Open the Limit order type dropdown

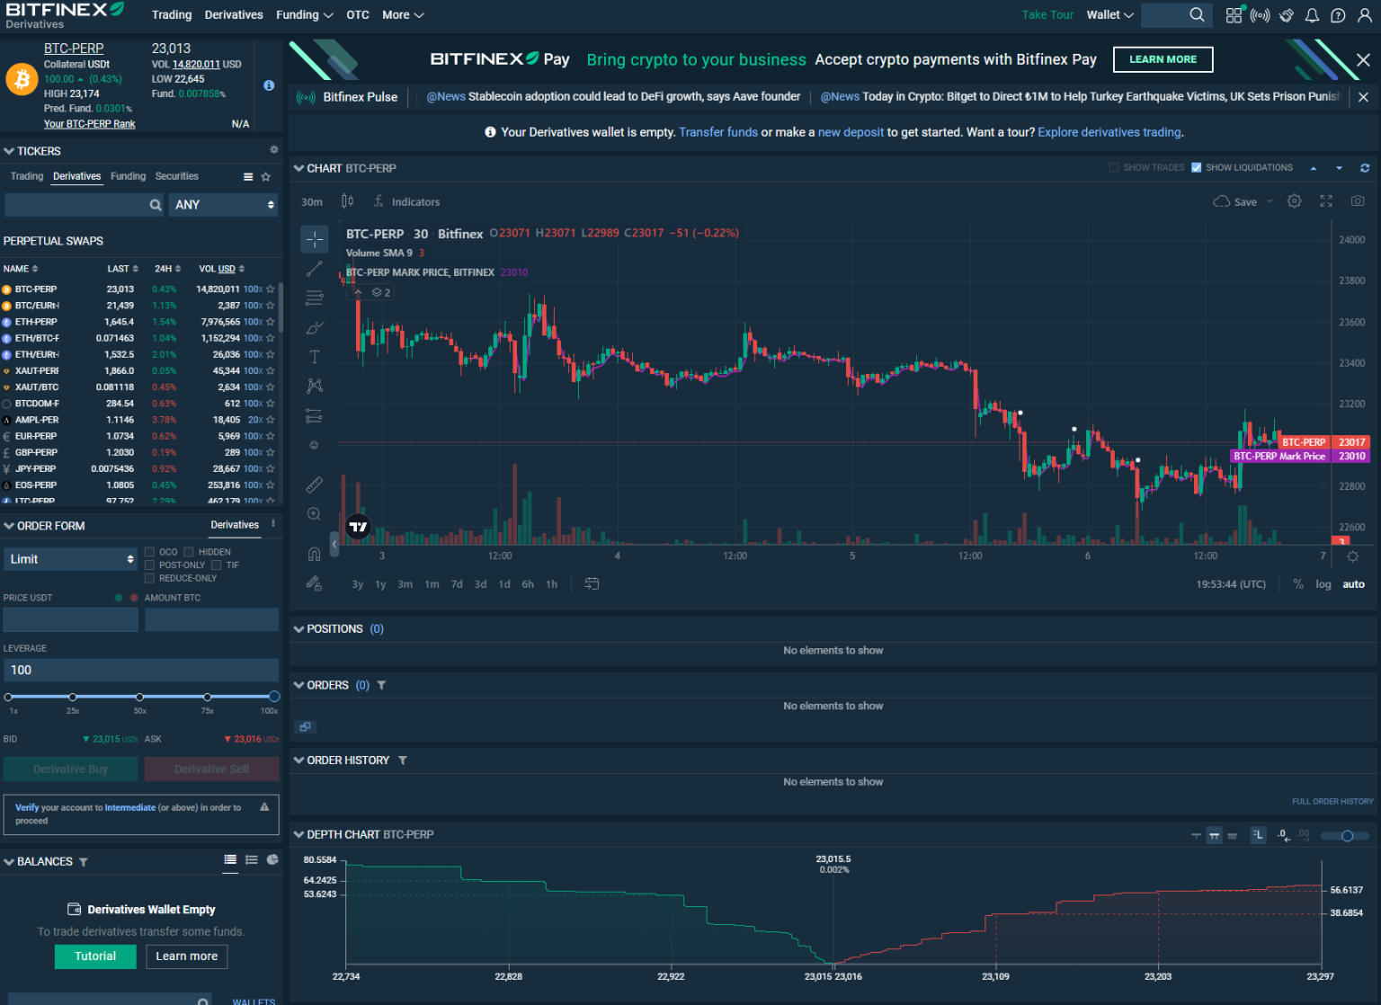70,558
